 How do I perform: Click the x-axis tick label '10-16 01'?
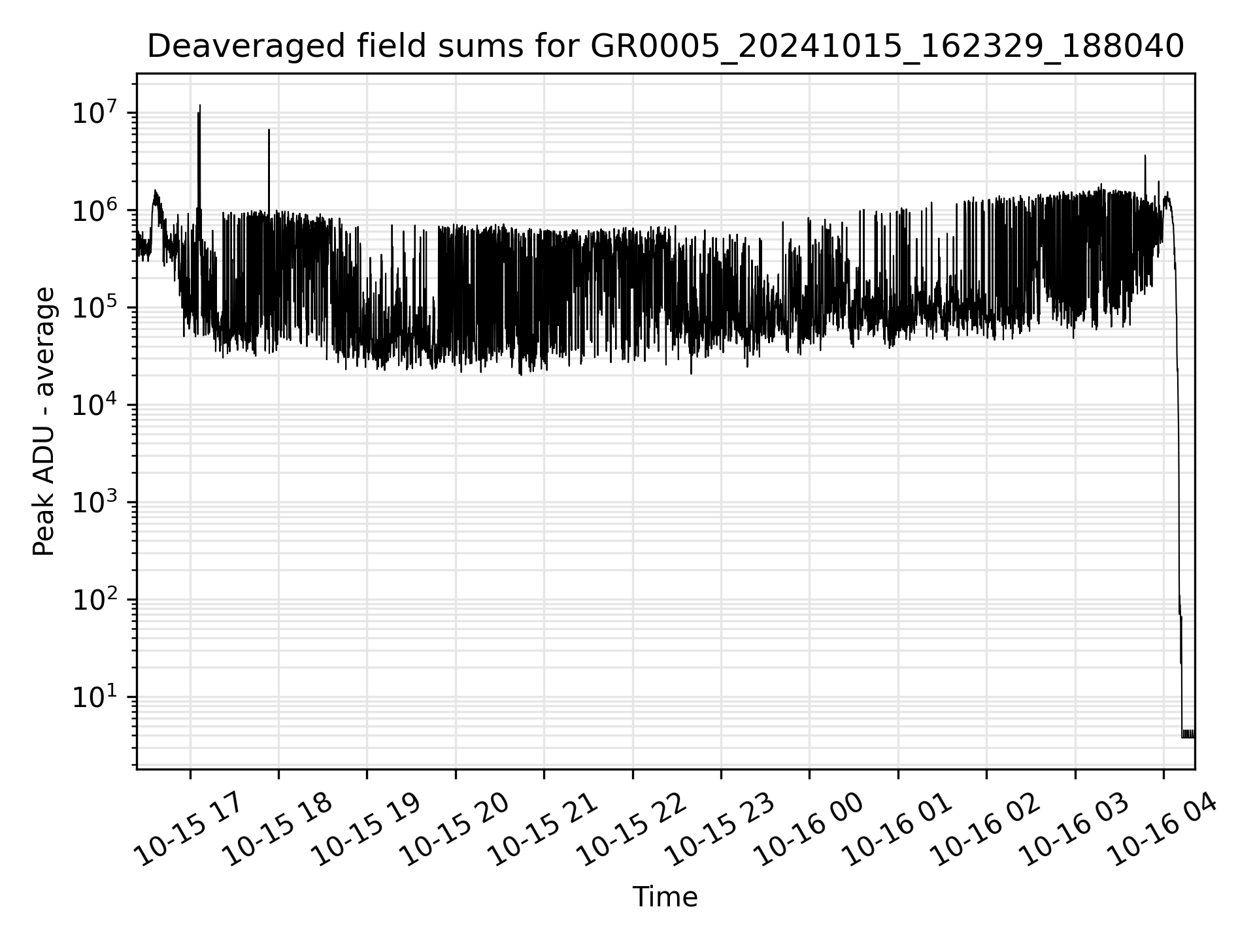point(896,830)
